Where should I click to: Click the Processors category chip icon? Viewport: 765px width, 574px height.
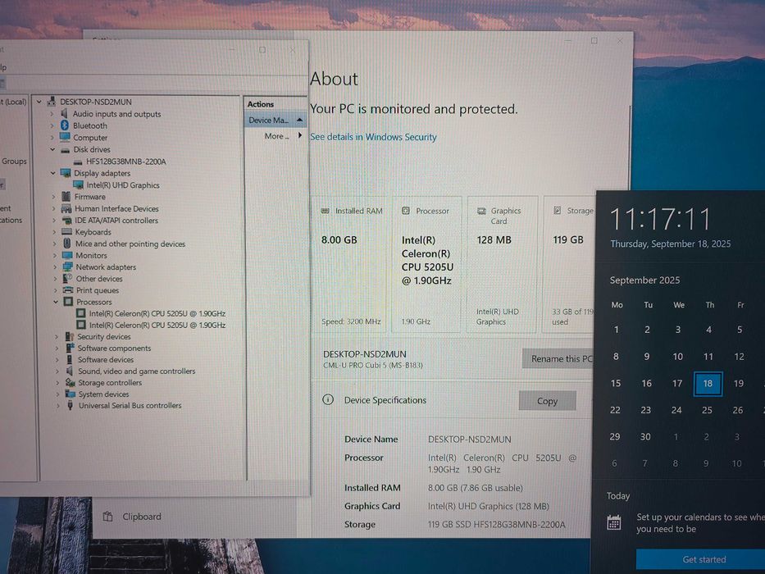(x=69, y=302)
